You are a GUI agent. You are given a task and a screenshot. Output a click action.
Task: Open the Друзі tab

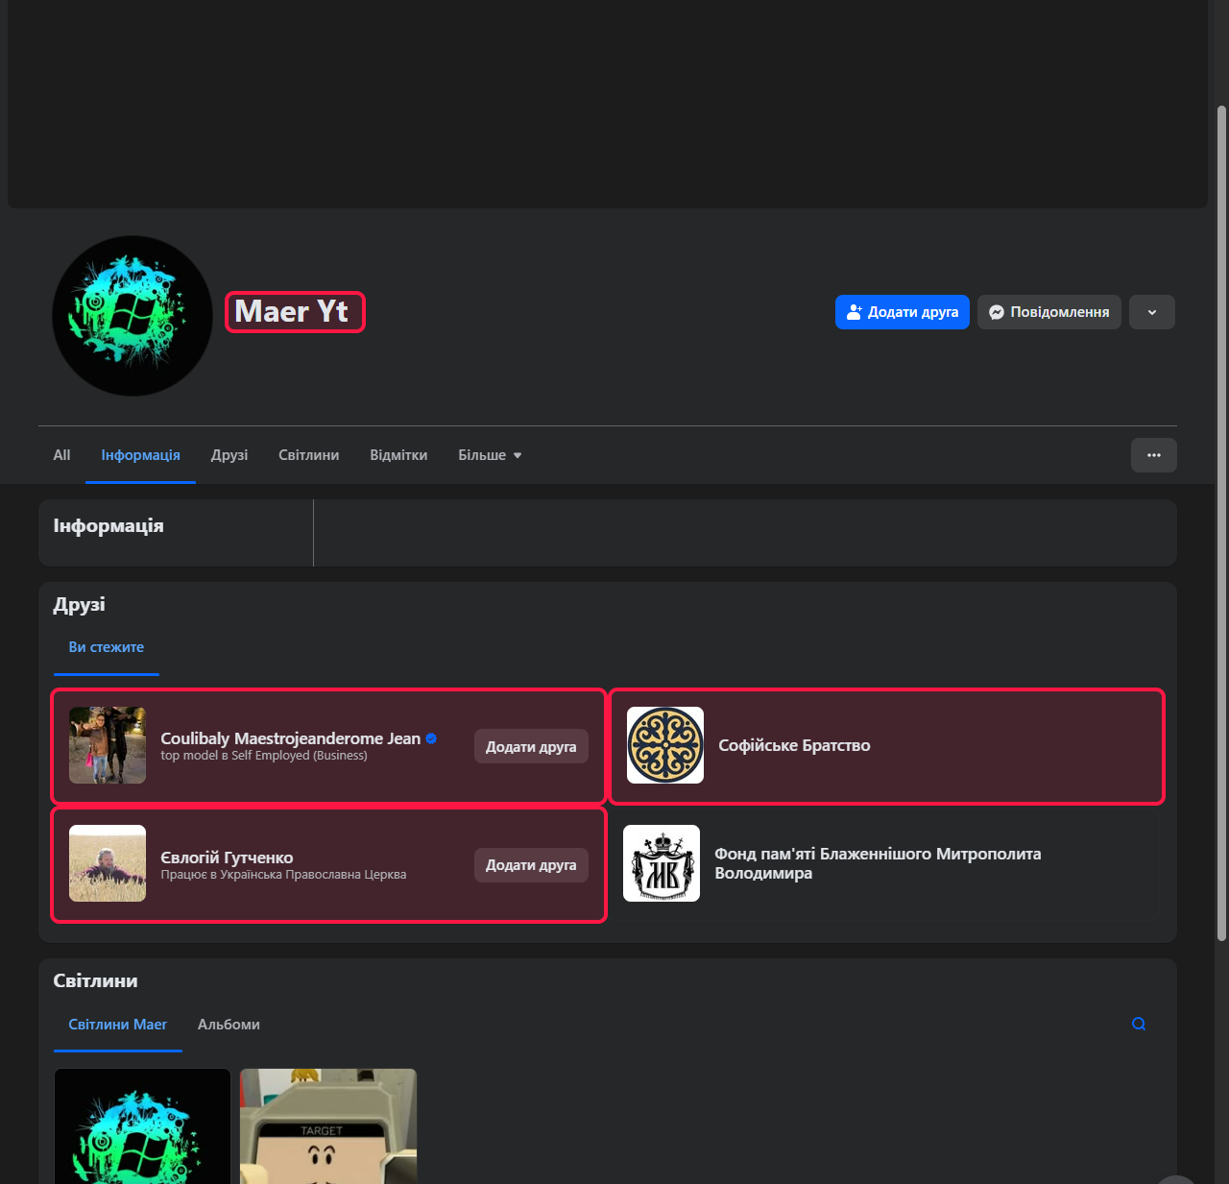pyautogui.click(x=229, y=455)
